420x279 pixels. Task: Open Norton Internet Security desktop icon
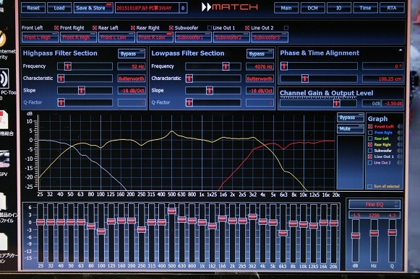tap(3, 39)
